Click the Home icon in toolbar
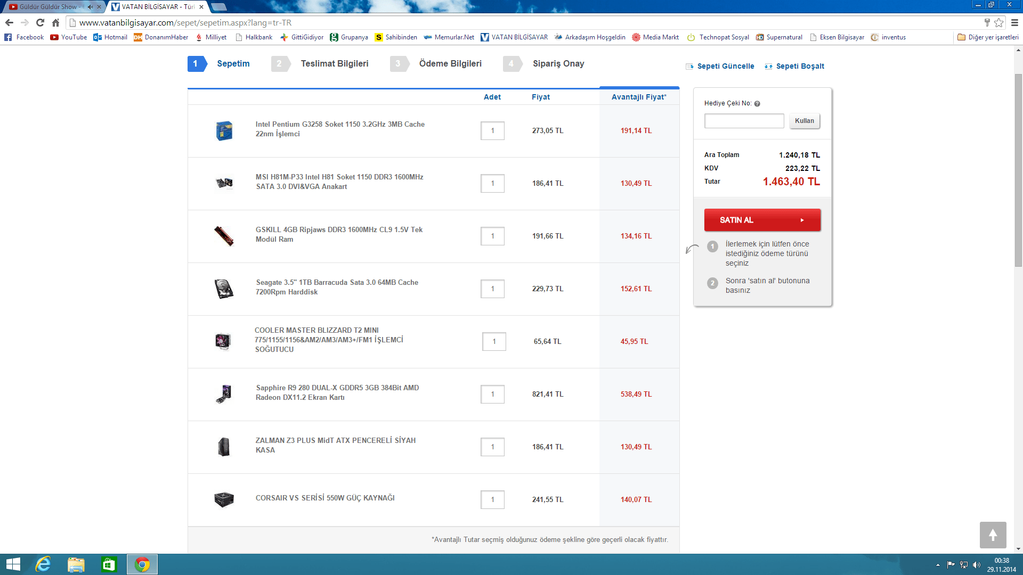1023x575 pixels. (55, 22)
